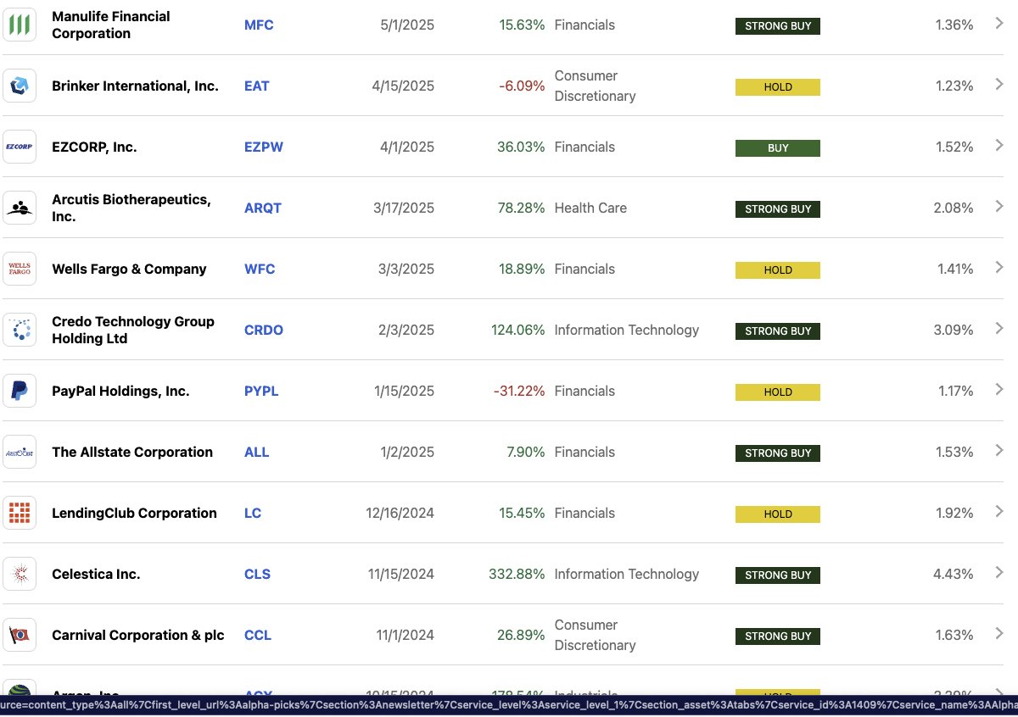Select The Allstate Corporation name

pos(132,453)
